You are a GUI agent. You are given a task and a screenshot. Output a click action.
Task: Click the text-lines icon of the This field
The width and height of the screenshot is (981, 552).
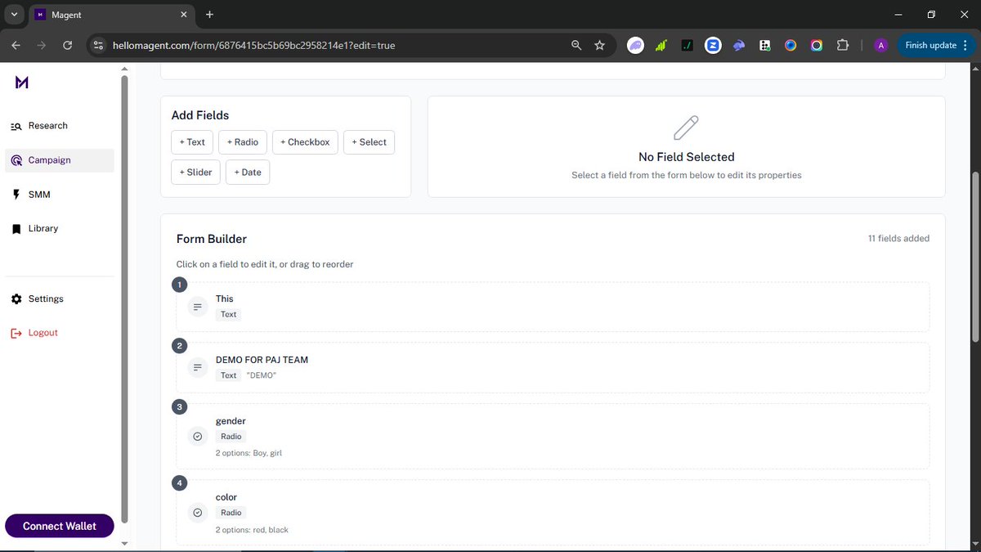point(197,307)
